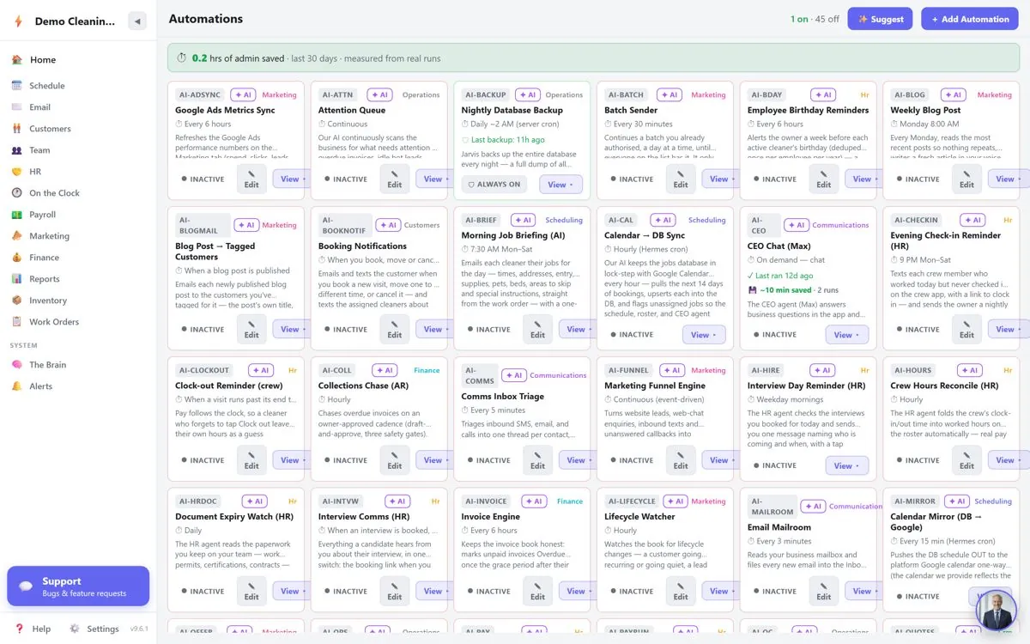Open the View dropdown on Collections Chase (AR)
The height and width of the screenshot is (644, 1030).
tap(432, 460)
